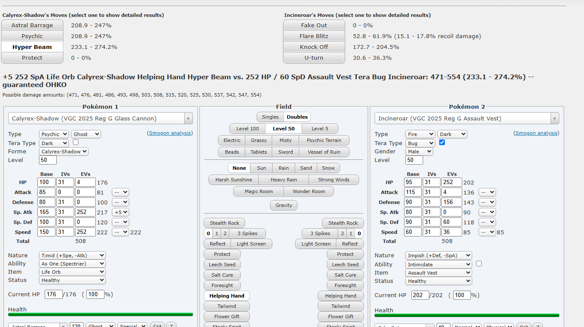Enable Grassy terrain
This screenshot has width=584, height=327.
[x=259, y=140]
